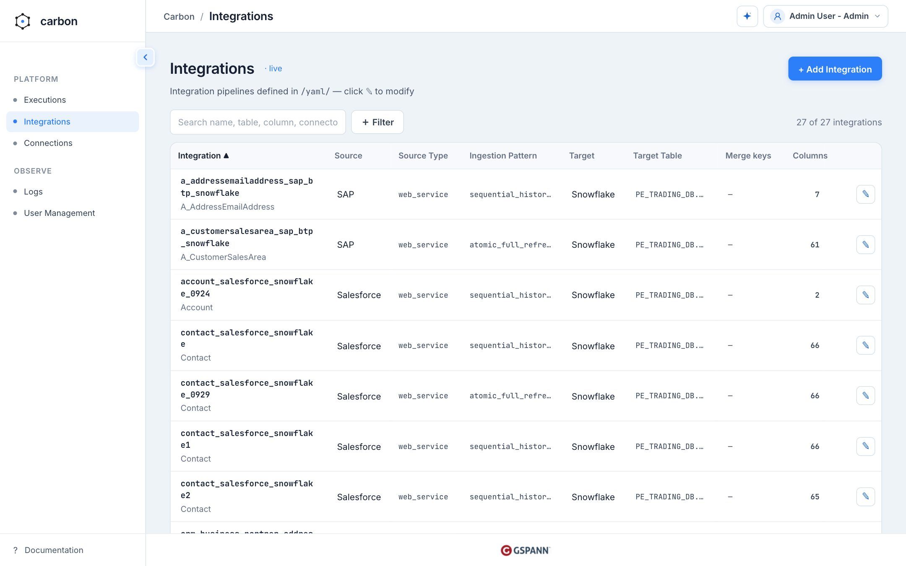Select the account_salesforce_snowflake_0924 row name
906x566 pixels.
[x=247, y=288]
